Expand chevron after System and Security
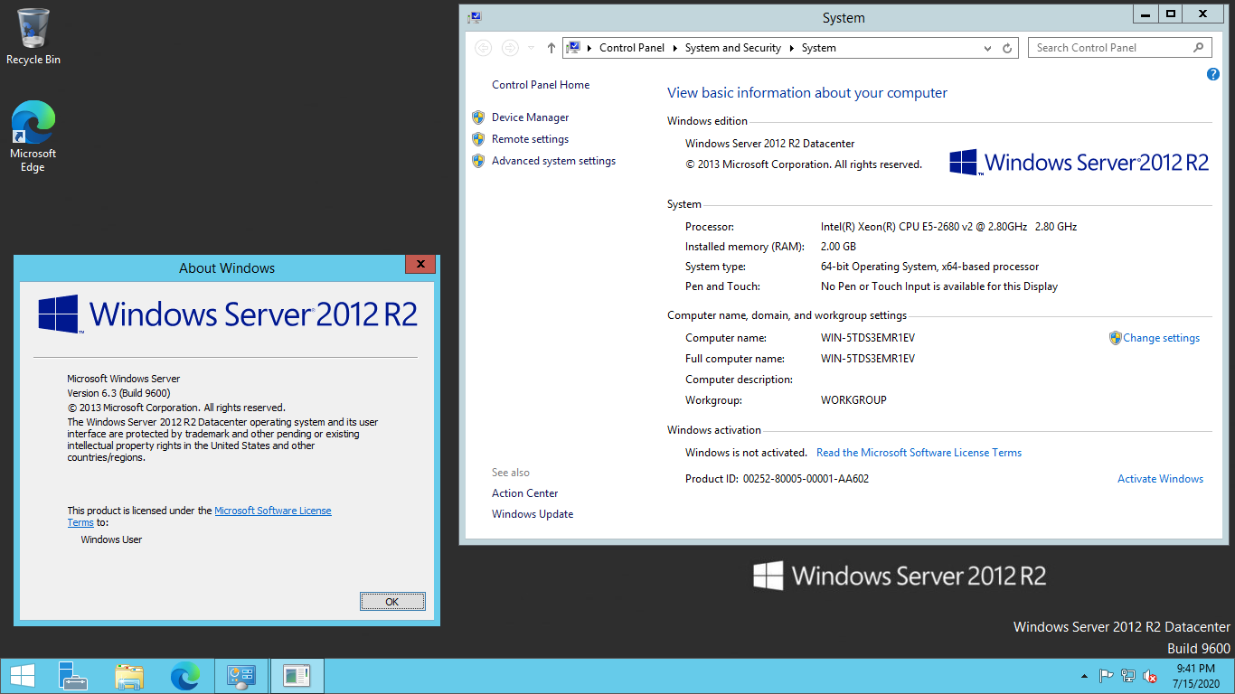This screenshot has height=694, width=1235. 792,48
